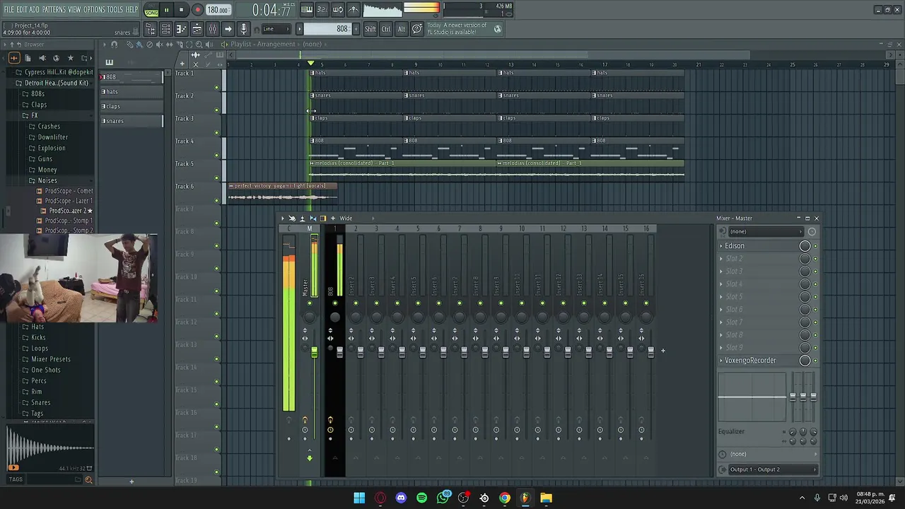This screenshot has height=509, width=905.
Task: Toggle the Song/Pattern mode button
Action: point(151,10)
